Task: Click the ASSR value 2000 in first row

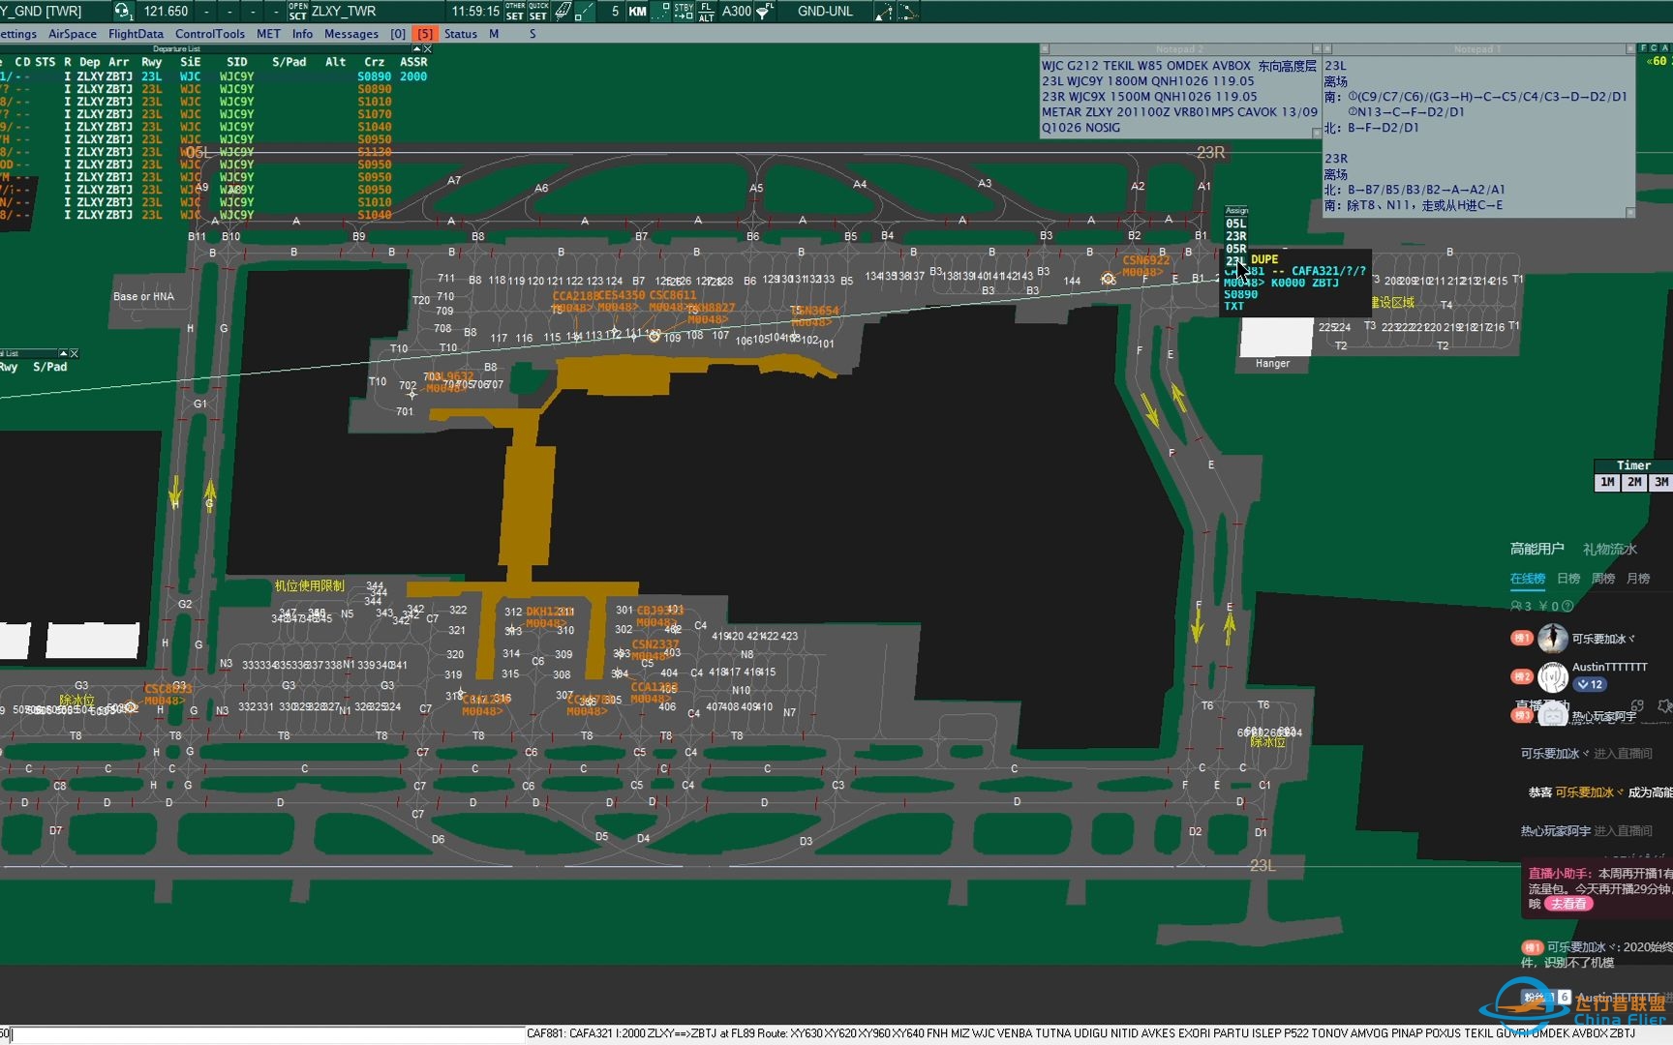Action: [x=413, y=76]
